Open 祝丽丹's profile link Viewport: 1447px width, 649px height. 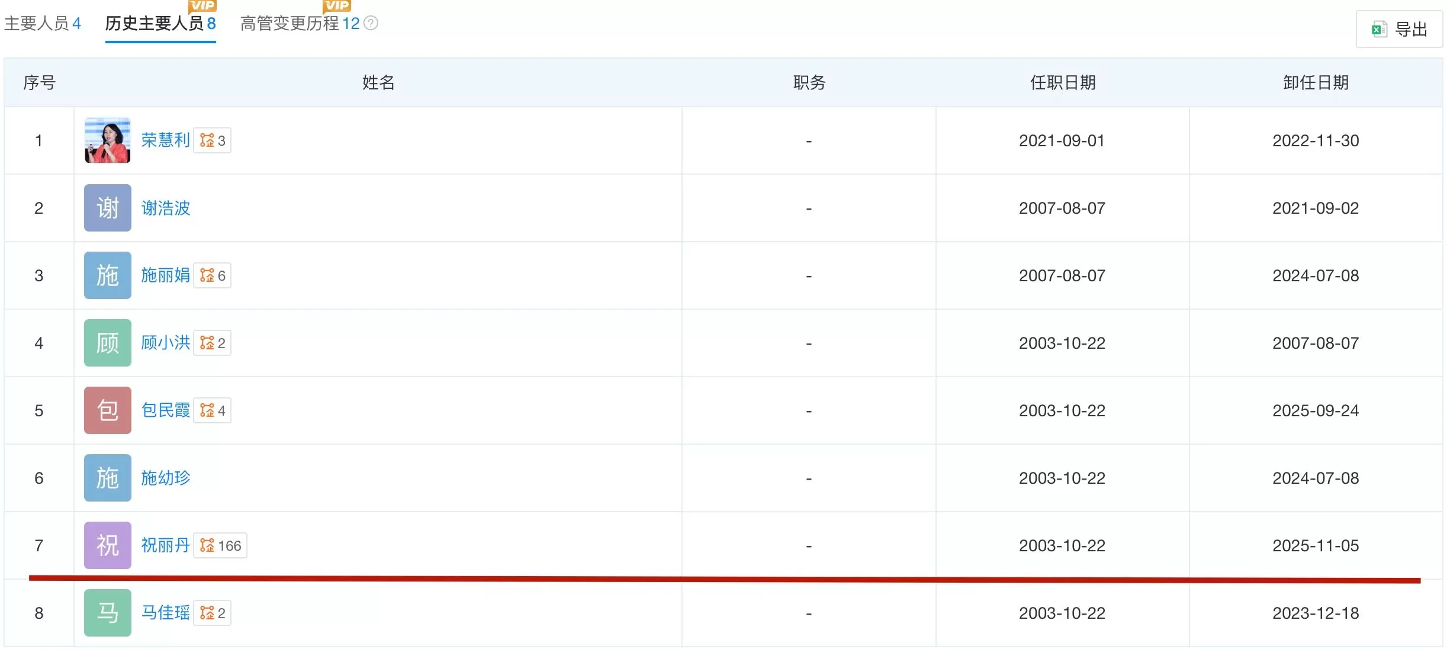166,545
